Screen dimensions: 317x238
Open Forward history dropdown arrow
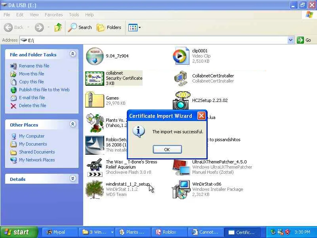tap(48, 27)
